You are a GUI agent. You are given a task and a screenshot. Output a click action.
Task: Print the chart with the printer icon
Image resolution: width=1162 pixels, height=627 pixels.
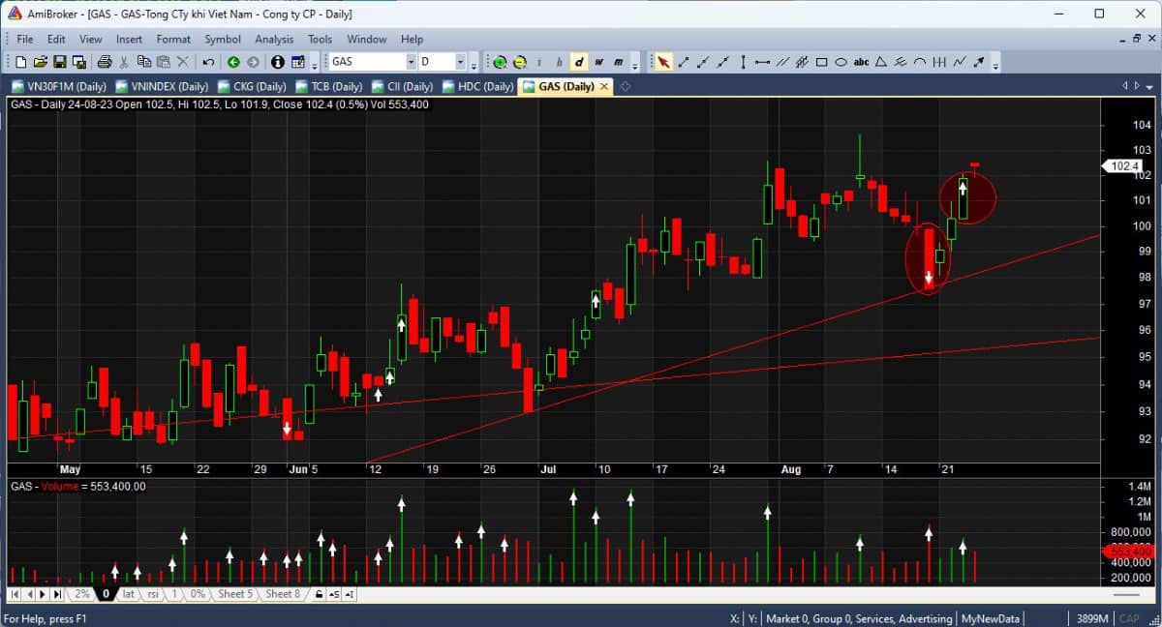coord(105,62)
